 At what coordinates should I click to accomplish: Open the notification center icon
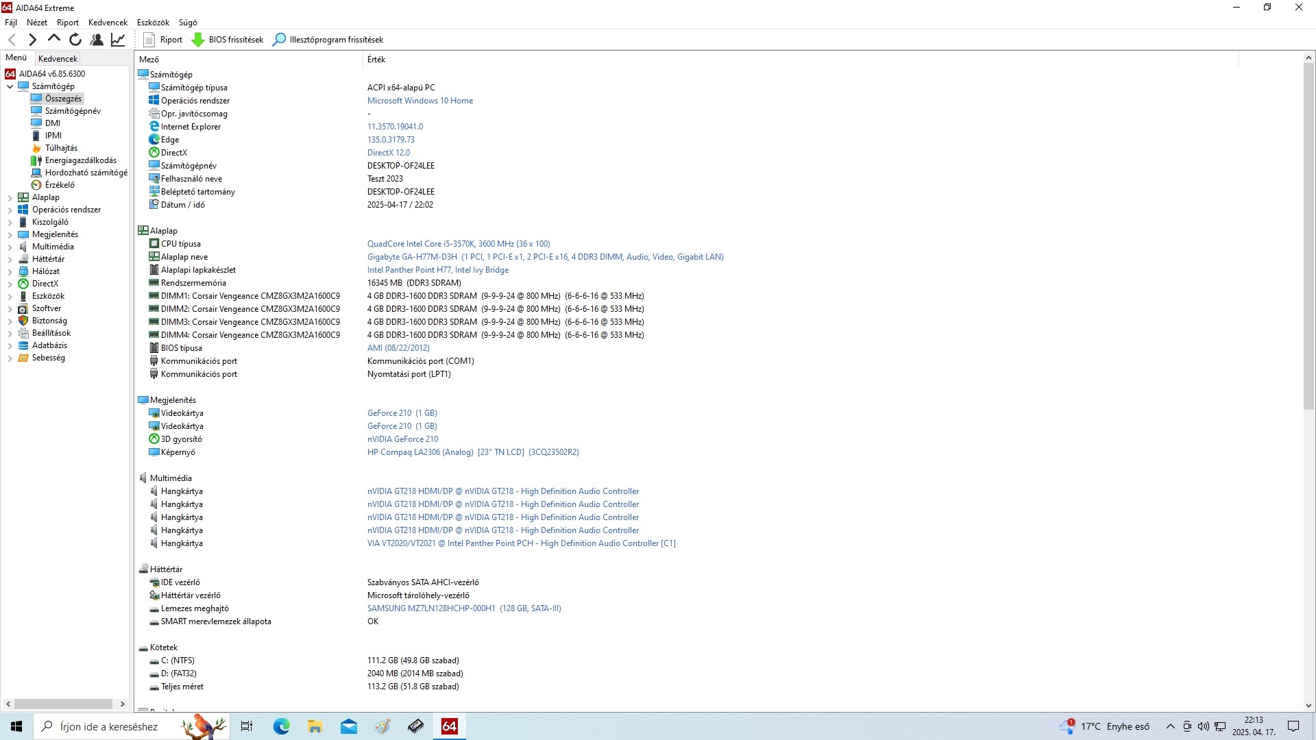pyautogui.click(x=1293, y=726)
